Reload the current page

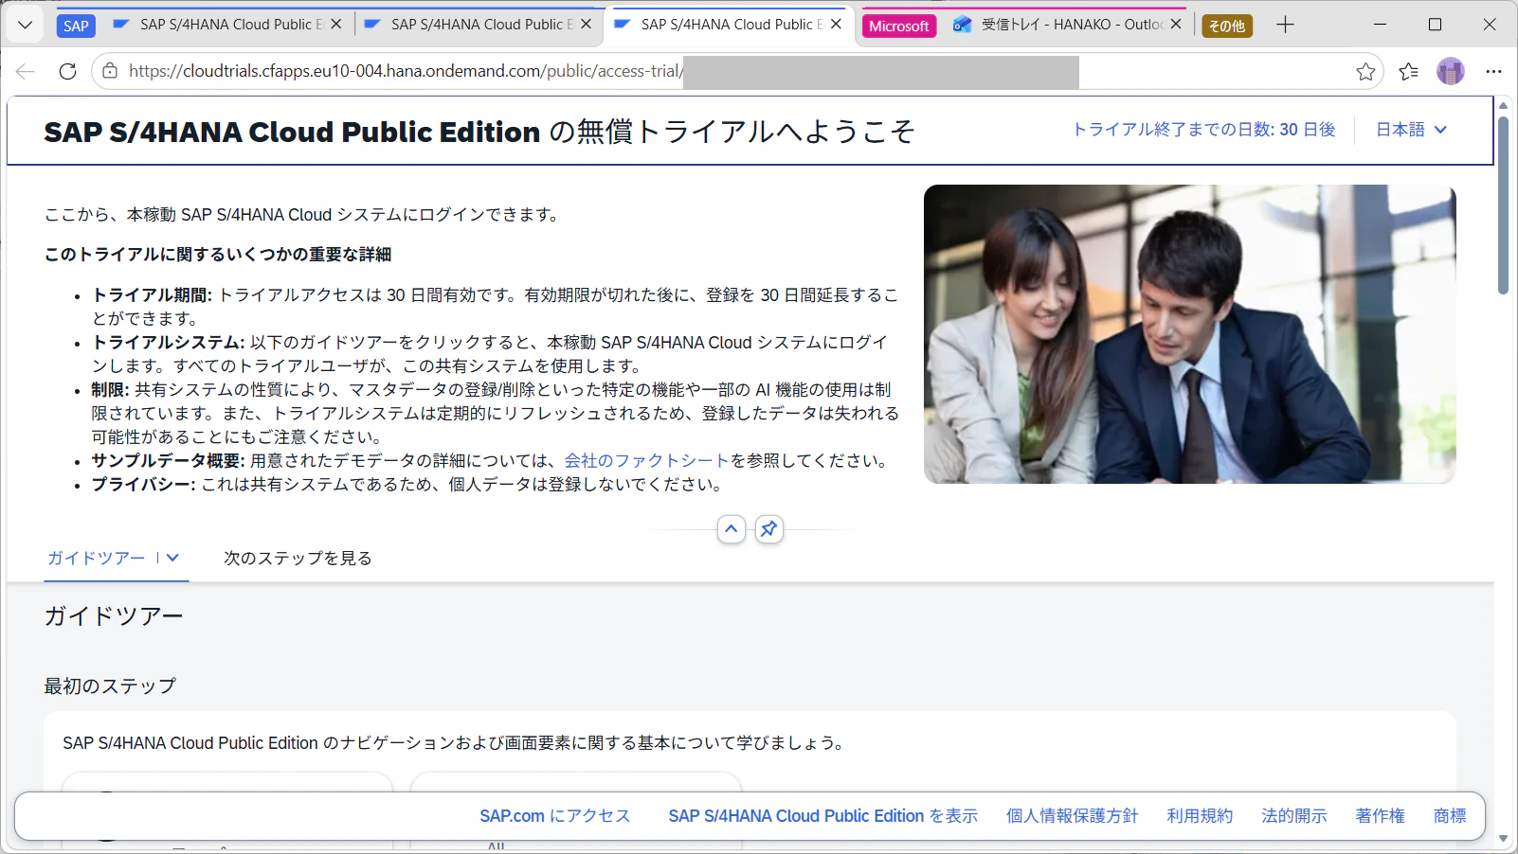[x=67, y=71]
